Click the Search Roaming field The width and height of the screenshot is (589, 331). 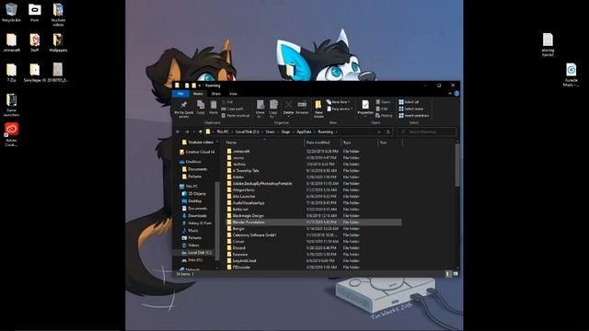click(x=427, y=131)
